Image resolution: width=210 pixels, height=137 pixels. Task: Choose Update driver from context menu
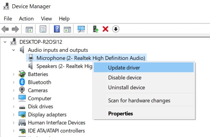tap(144, 67)
